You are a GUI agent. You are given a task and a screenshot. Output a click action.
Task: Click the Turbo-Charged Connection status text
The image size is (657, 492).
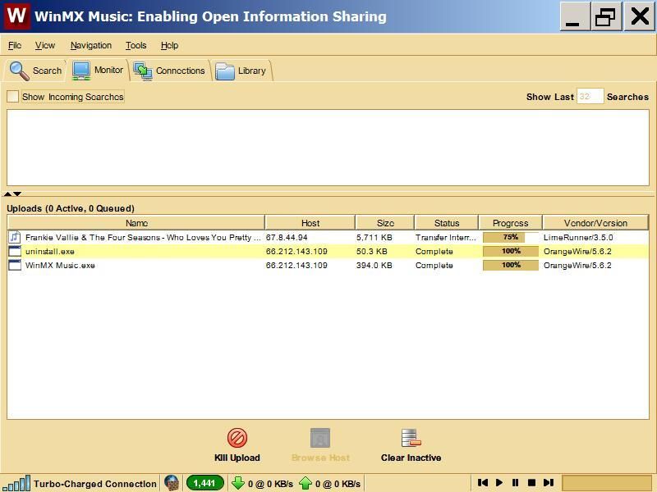tap(95, 484)
